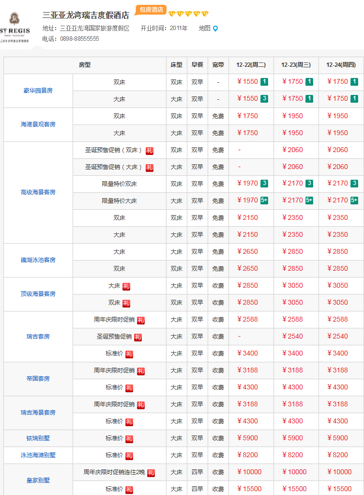This screenshot has width=364, height=495.
Task: Select ¥2588 price for 瑞吉套房 周年庆 12-23
Action: click(292, 320)
